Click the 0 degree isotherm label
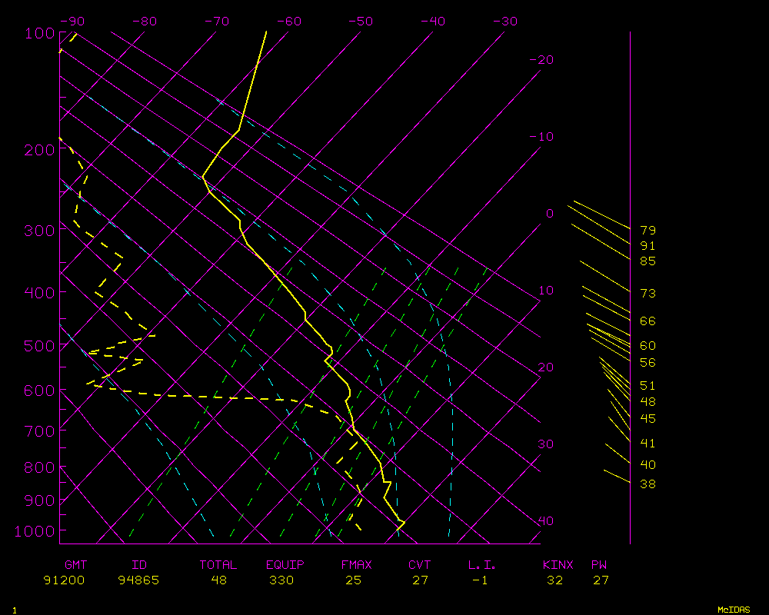 549,214
